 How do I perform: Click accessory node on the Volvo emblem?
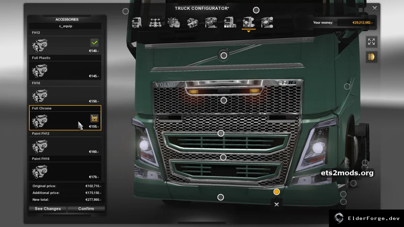tap(224, 55)
